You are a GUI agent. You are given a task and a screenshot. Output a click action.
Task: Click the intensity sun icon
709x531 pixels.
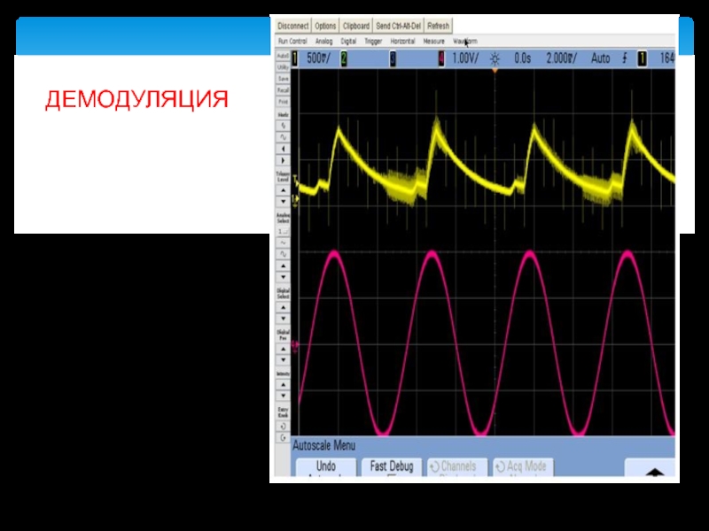click(x=495, y=58)
